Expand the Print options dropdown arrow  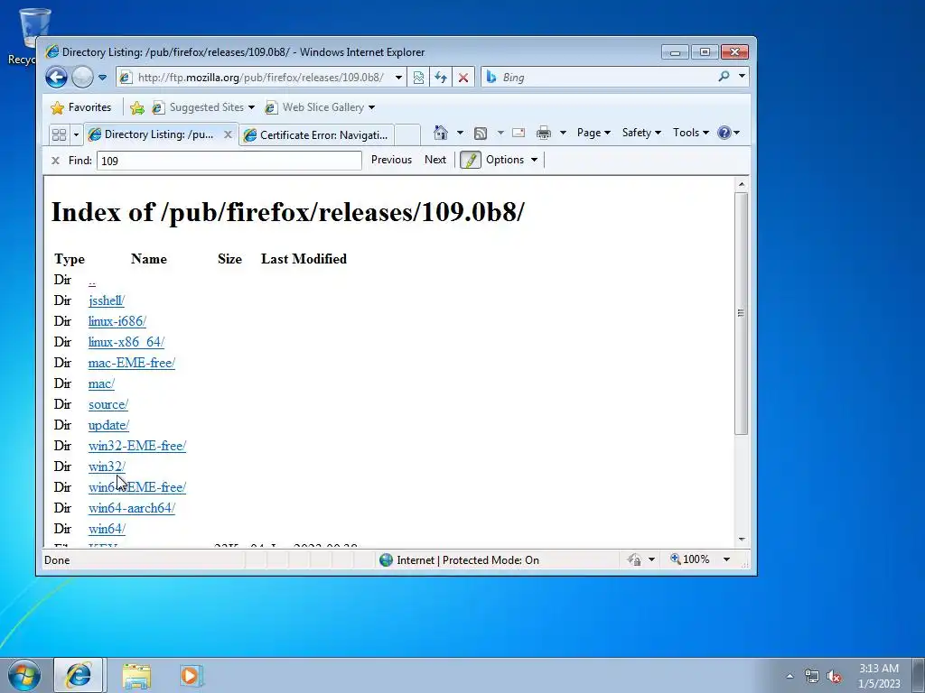coord(563,133)
